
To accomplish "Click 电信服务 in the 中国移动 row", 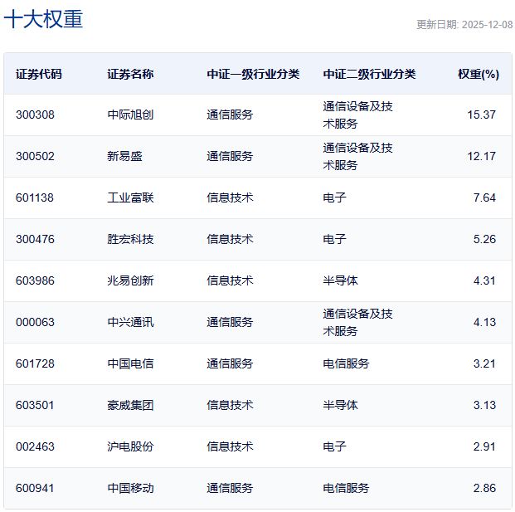I will point(346,488).
